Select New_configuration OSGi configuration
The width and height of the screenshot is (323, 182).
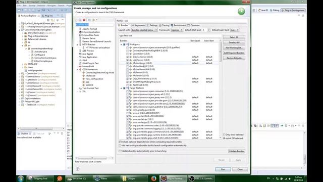point(94,79)
